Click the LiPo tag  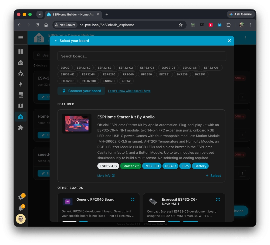[185, 166]
